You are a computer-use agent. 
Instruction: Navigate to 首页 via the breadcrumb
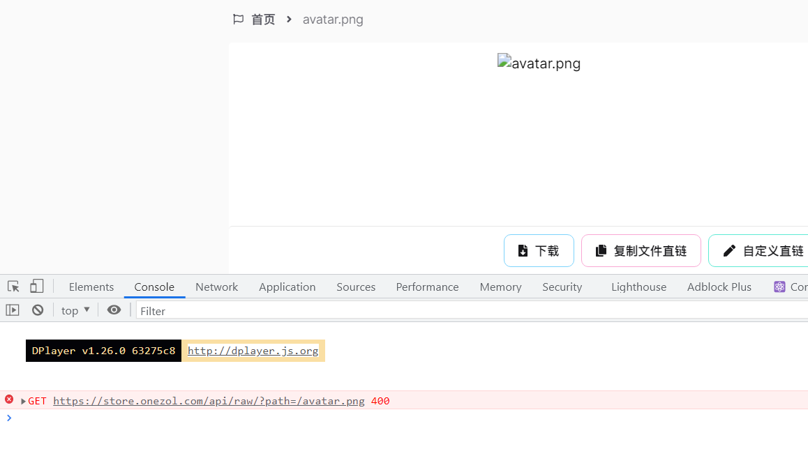pos(263,19)
